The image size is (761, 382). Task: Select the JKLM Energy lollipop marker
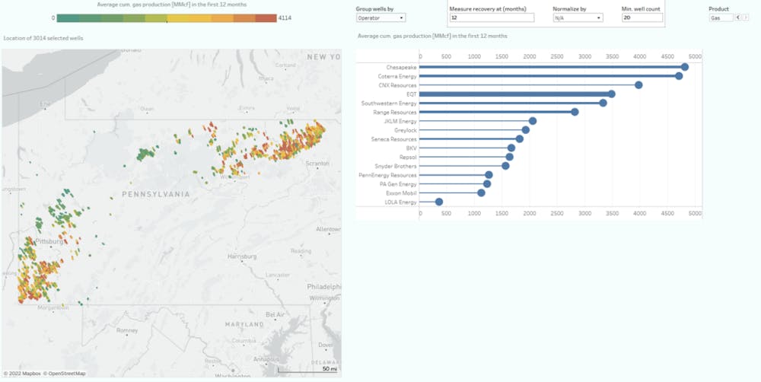533,121
